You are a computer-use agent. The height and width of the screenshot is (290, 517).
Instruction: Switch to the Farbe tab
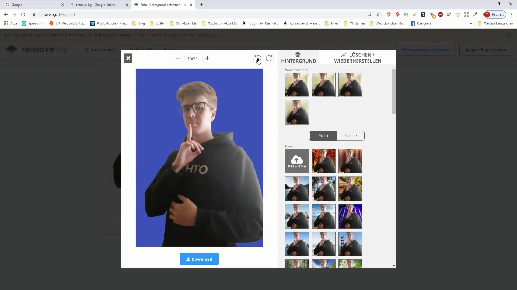click(x=350, y=136)
